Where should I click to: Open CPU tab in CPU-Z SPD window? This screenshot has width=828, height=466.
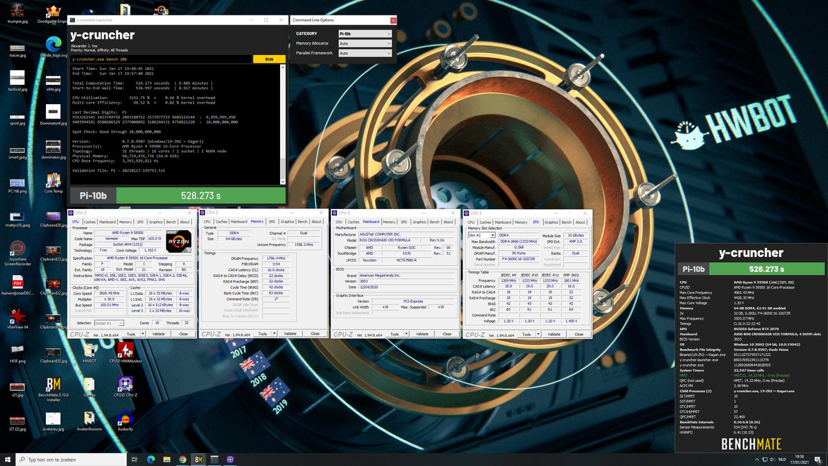coord(472,222)
